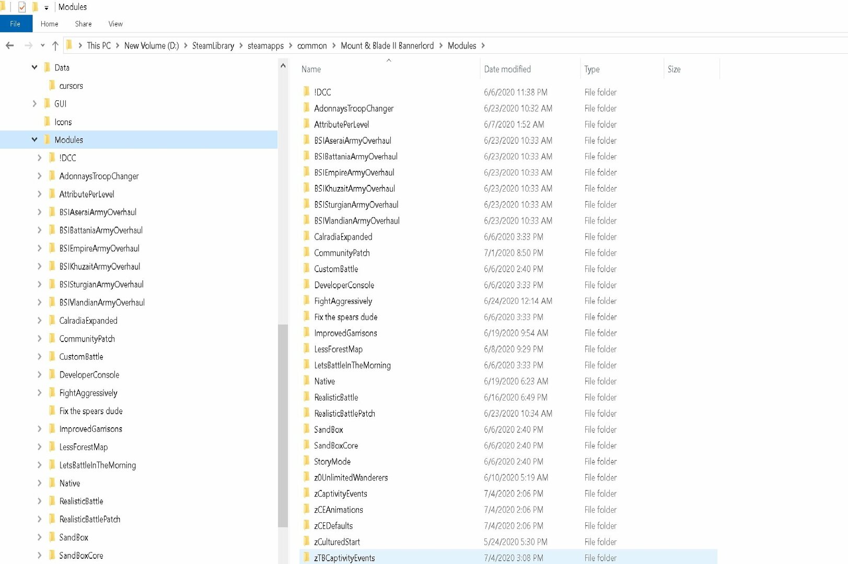Click LessForestMap folder icon in list
Viewport: 848px width, 564px height.
(x=307, y=349)
